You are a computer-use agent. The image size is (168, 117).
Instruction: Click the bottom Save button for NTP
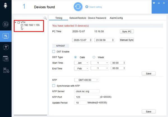point(149,111)
